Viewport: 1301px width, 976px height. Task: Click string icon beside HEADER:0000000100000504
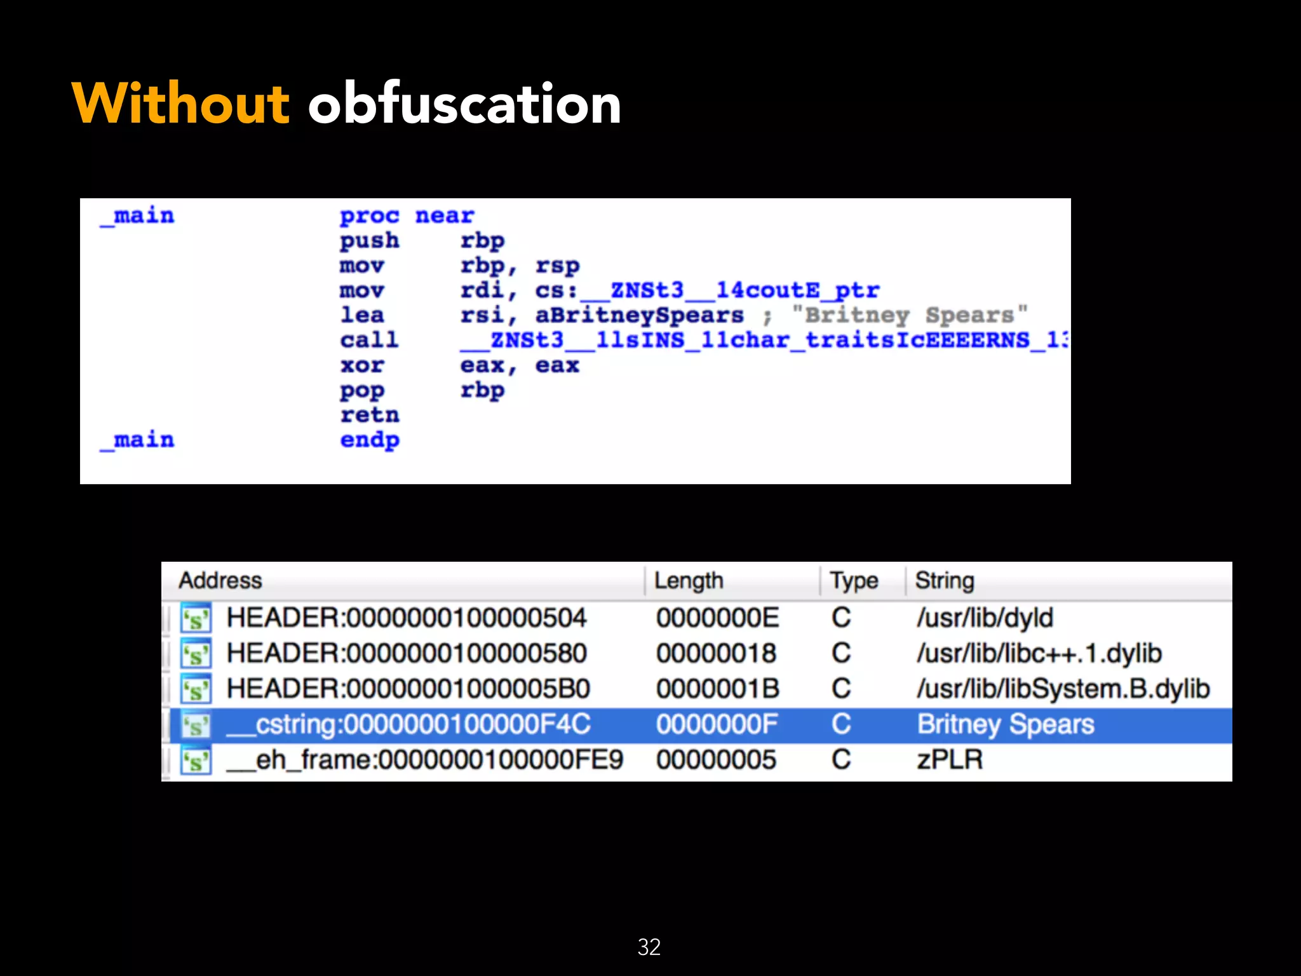(196, 618)
